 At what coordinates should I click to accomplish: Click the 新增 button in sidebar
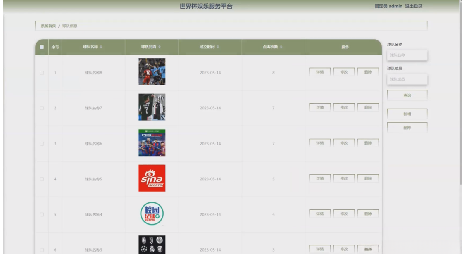pyautogui.click(x=407, y=114)
